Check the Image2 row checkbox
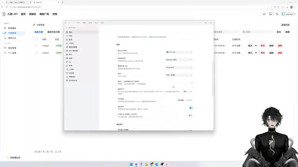Viewport: 298px width, 167px height. click(x=36, y=45)
